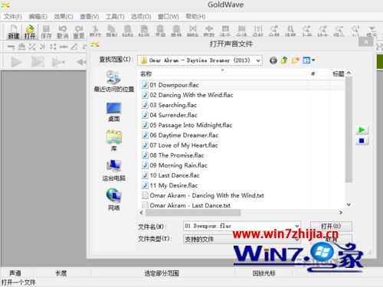Select Recent Places (最近访问的位置) in the sidebar

[114, 81]
